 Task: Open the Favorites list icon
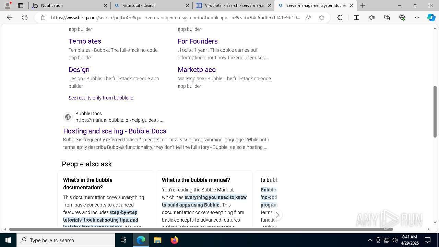(372, 17)
